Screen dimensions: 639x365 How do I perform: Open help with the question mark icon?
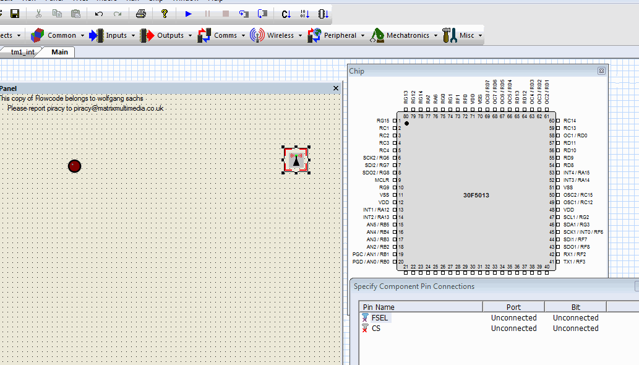(x=164, y=14)
